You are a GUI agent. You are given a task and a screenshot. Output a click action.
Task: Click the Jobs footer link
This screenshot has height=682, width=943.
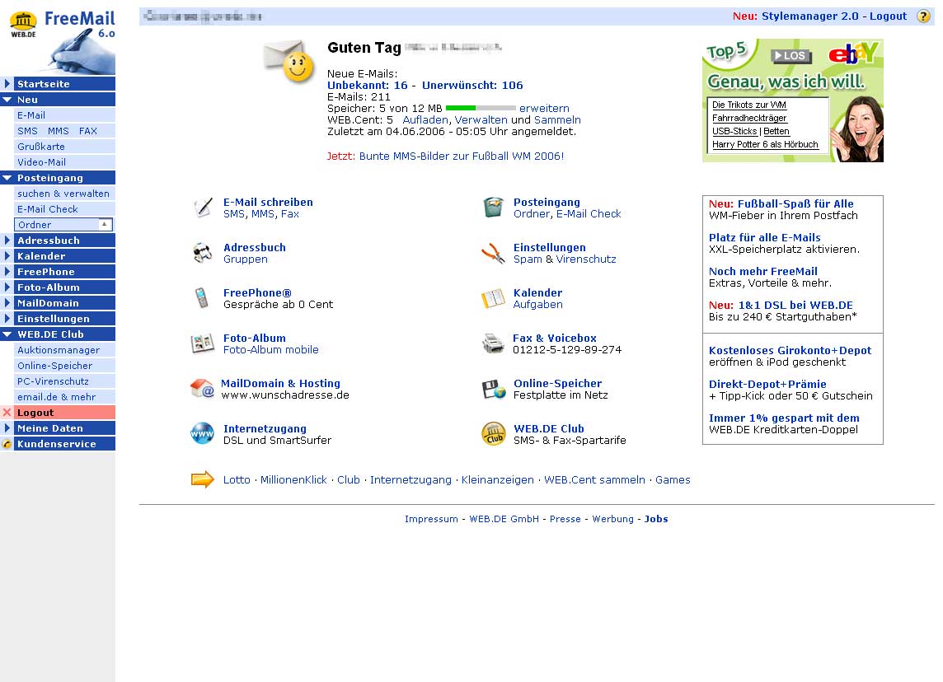pos(656,519)
